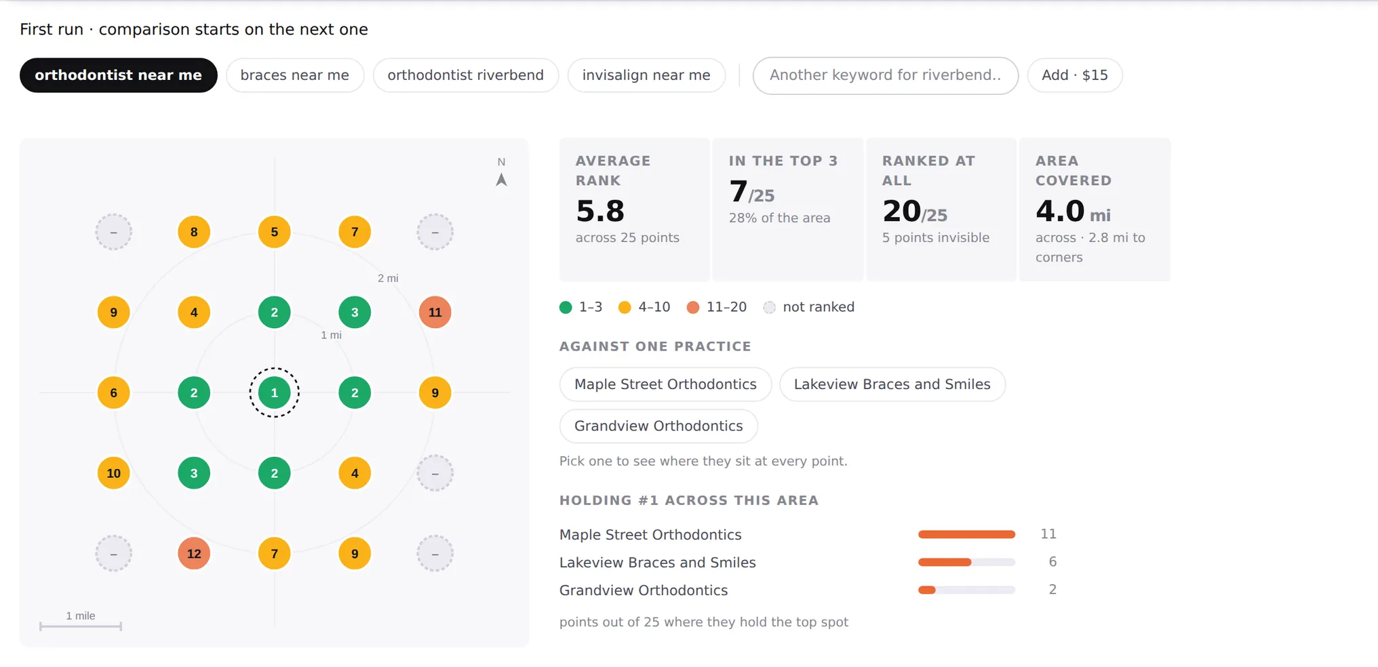1378x667 pixels.
Task: Click the yellow grid point ranked 5
Action: point(274,232)
